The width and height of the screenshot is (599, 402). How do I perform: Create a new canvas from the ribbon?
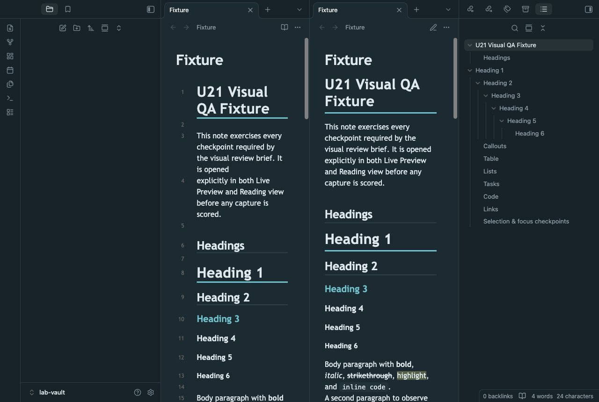(x=10, y=56)
